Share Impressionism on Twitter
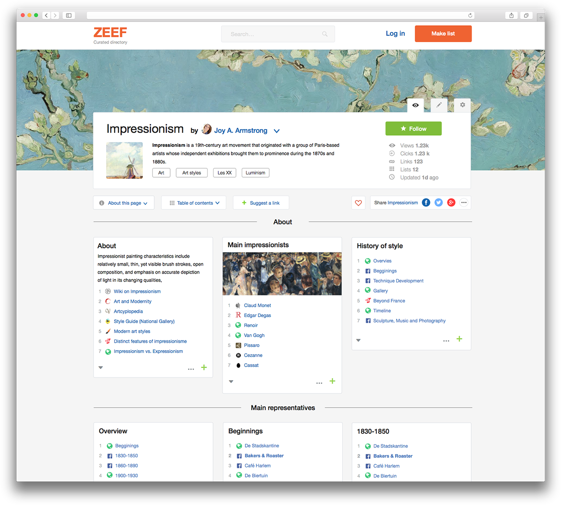The image size is (561, 505). [439, 202]
